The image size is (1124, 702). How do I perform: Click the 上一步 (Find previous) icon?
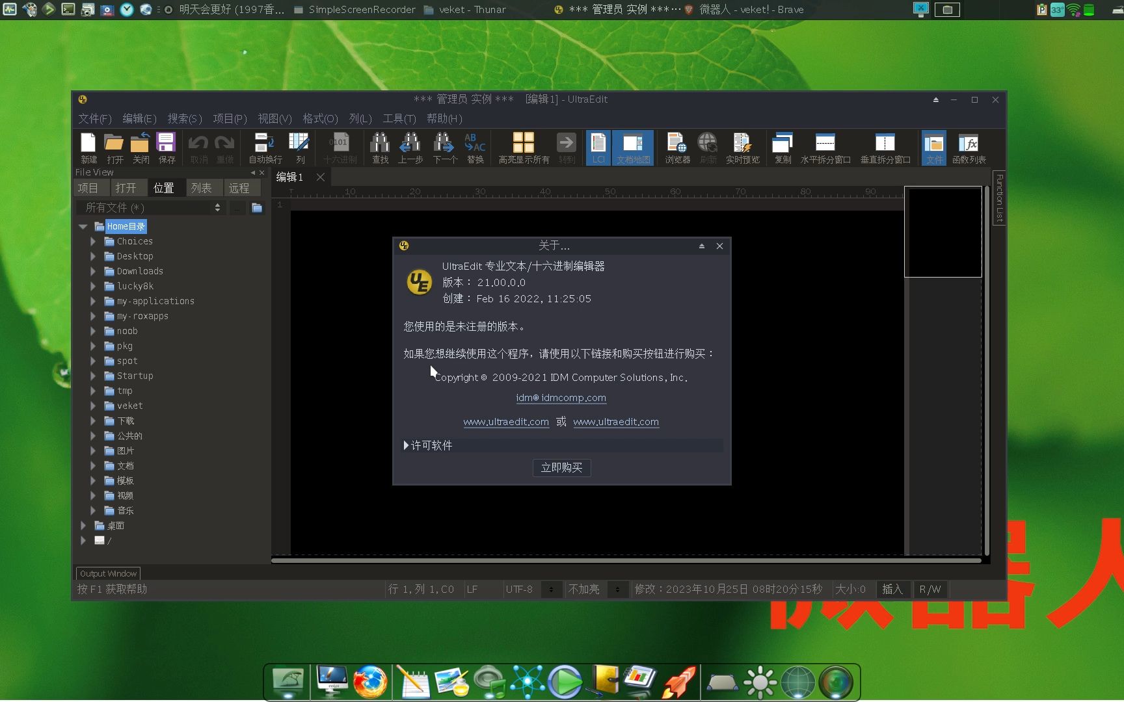point(410,148)
